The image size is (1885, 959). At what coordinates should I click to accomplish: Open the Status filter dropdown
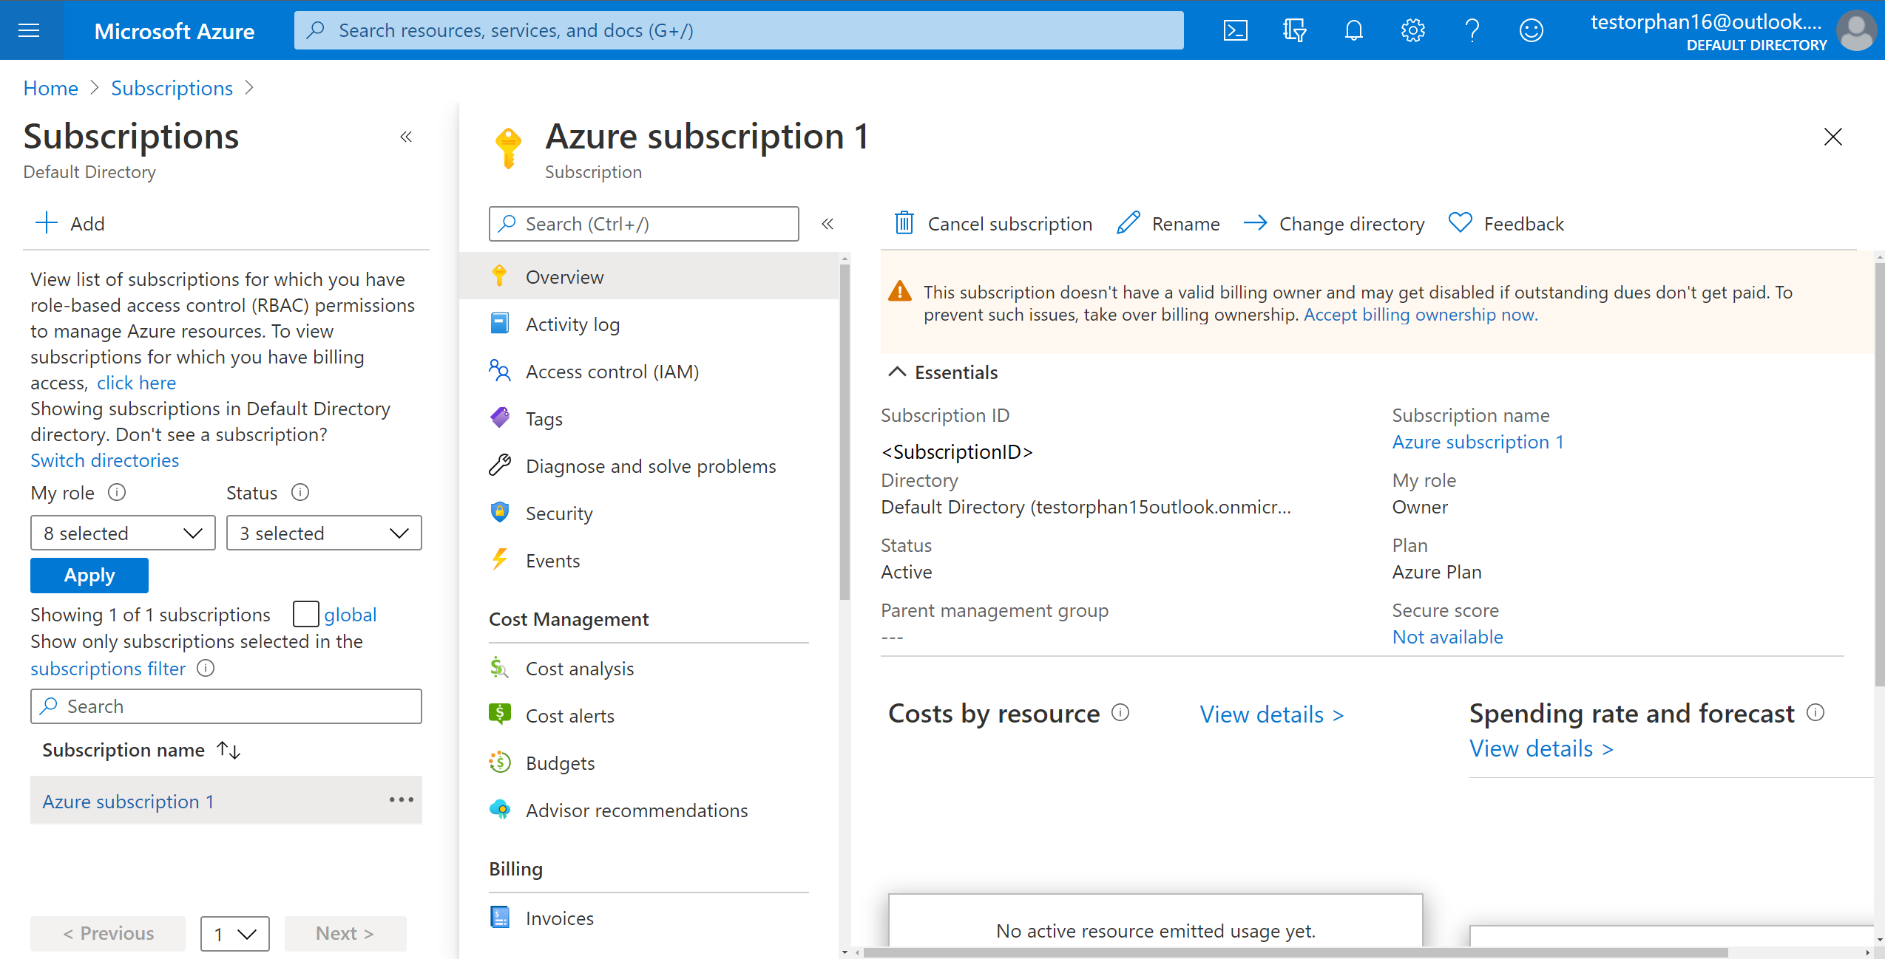(x=324, y=533)
